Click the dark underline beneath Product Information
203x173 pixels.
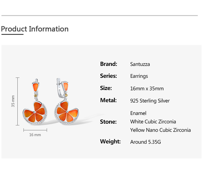pyautogui.click(x=12, y=34)
